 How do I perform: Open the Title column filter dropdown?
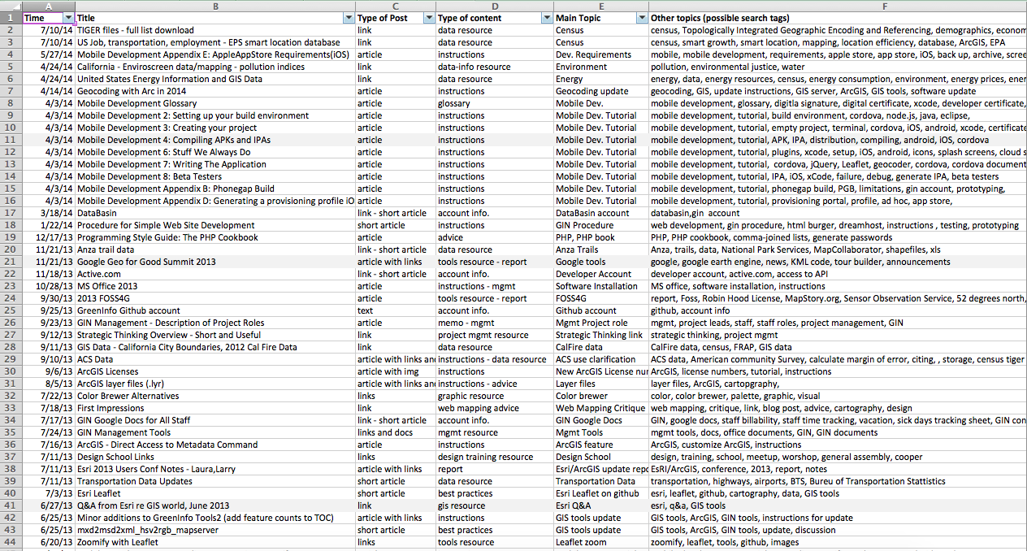tap(349, 18)
